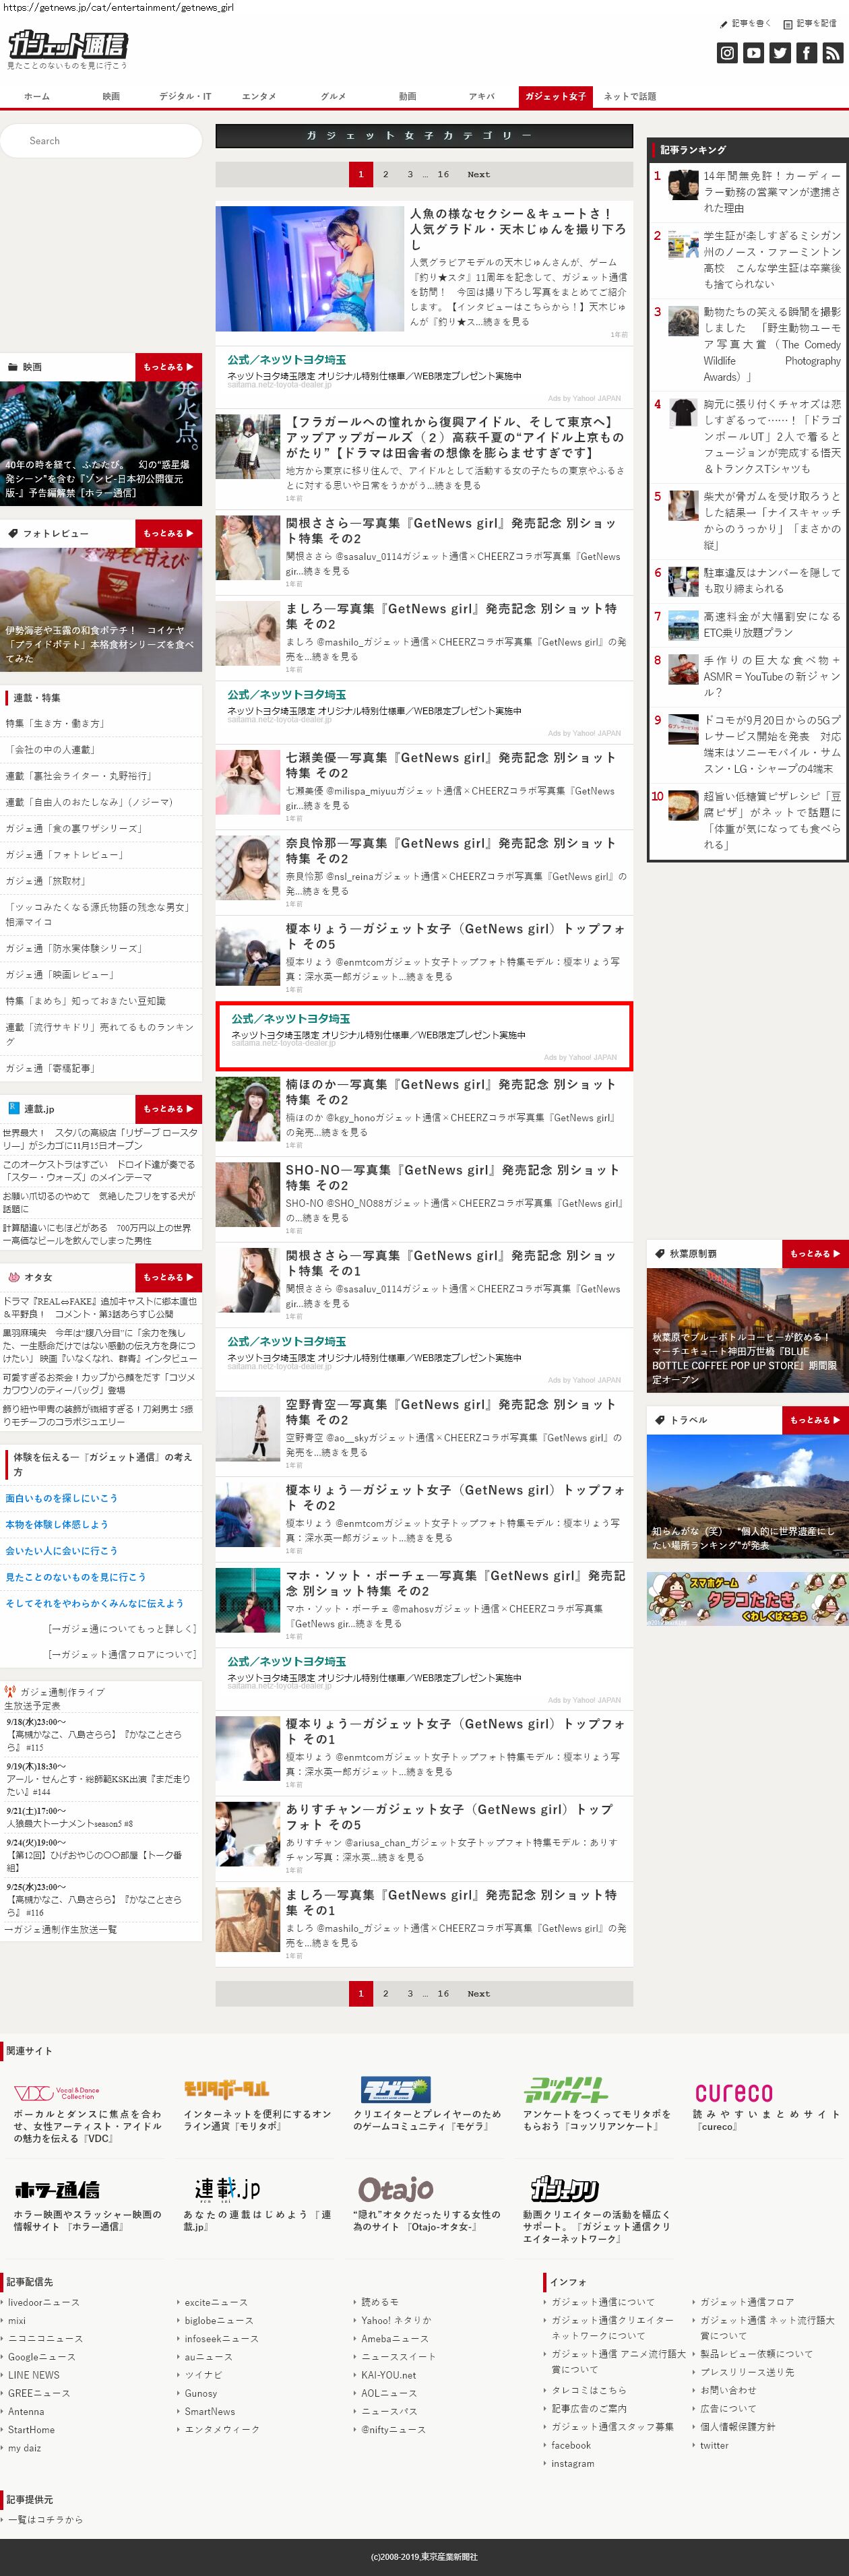This screenshot has width=849, height=2576.
Task: Expand もっとみる for 秋葉原制覇 section
Action: [815, 1253]
